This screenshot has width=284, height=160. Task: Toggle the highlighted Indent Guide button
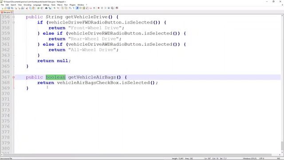click(x=77, y=8)
